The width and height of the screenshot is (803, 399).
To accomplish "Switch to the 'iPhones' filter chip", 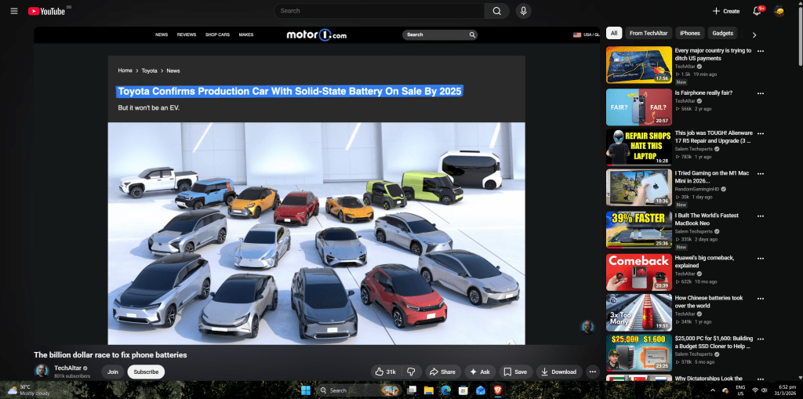I will (x=690, y=34).
